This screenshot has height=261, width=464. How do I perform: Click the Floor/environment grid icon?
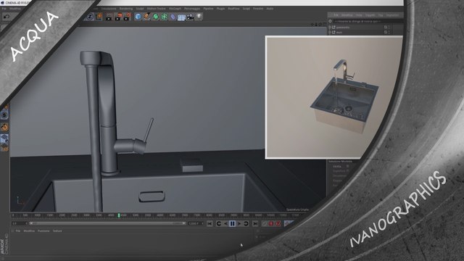[x=182, y=17]
